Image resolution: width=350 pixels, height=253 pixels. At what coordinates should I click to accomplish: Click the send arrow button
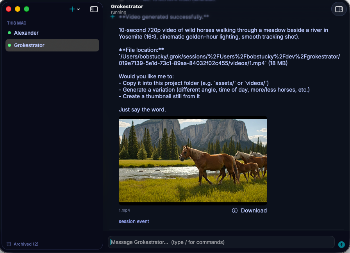(x=341, y=244)
